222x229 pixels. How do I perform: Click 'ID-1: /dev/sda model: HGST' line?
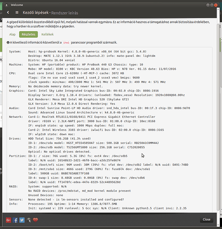click(93, 143)
